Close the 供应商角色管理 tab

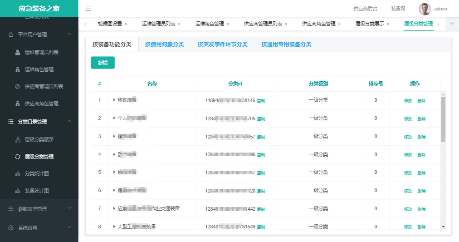coord(339,24)
